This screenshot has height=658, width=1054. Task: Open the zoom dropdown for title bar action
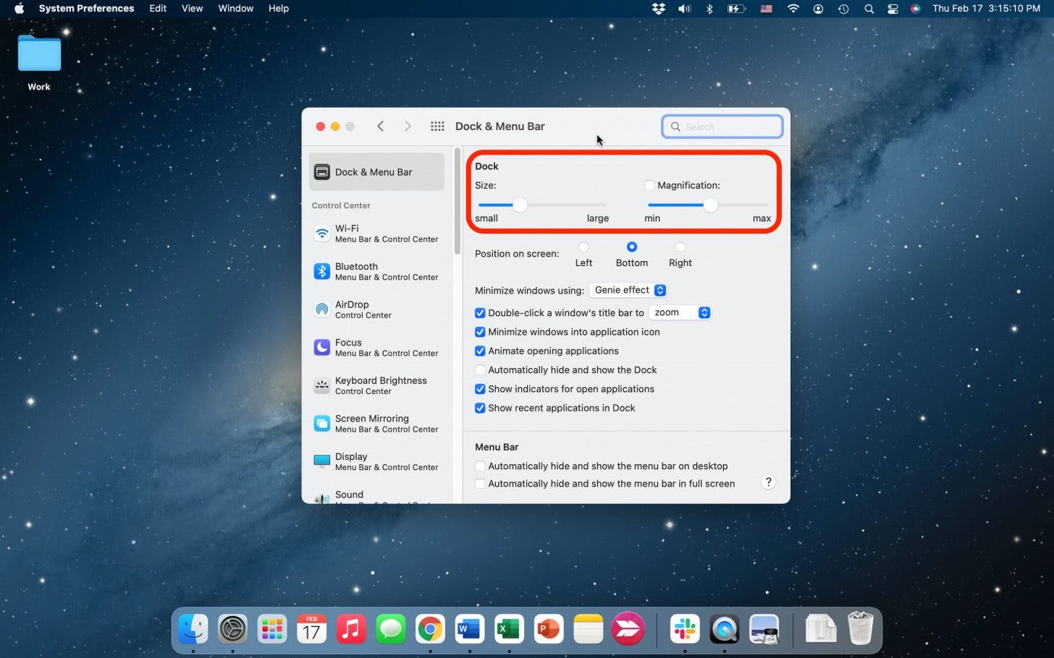tap(679, 312)
